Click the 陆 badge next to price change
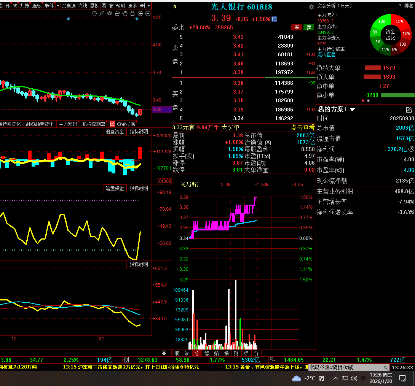The width and height of the screenshot is (415, 386). pyautogui.click(x=274, y=19)
